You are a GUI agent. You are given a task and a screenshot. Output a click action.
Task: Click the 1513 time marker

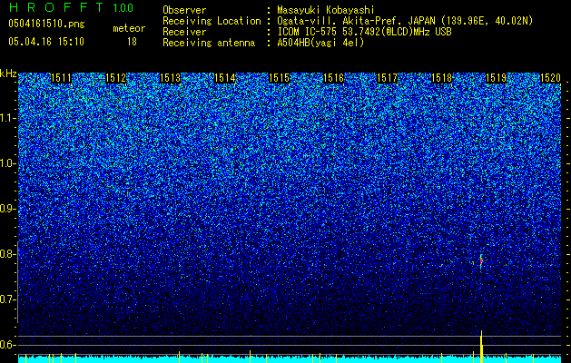(170, 78)
